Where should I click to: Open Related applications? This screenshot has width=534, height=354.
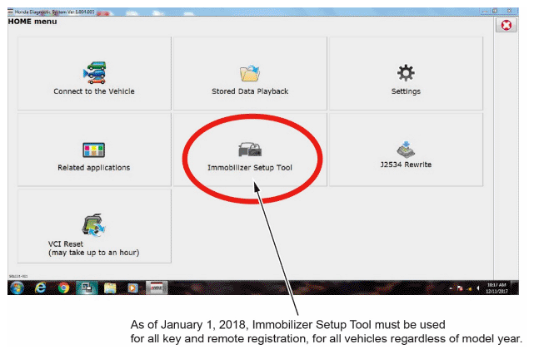click(x=94, y=150)
